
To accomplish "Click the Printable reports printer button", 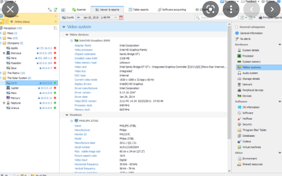I will [x=270, y=18].
